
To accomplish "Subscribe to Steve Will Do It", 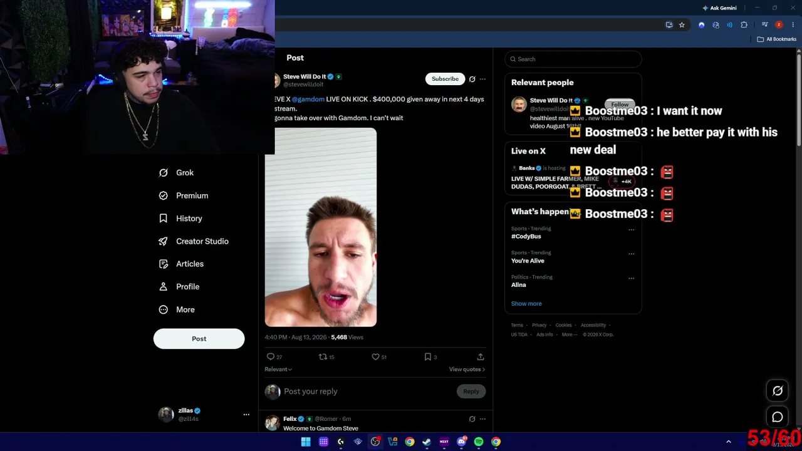I will (445, 79).
